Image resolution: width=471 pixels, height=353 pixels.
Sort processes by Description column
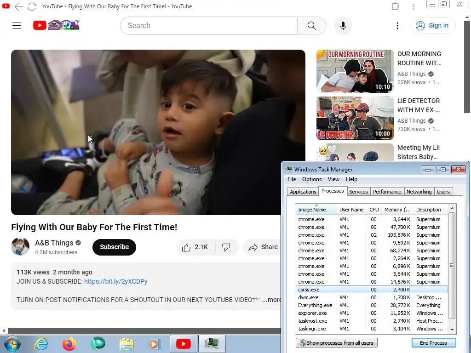tap(431, 210)
